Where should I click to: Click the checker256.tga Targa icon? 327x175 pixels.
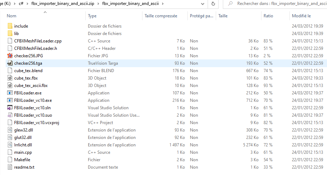coord(10,63)
